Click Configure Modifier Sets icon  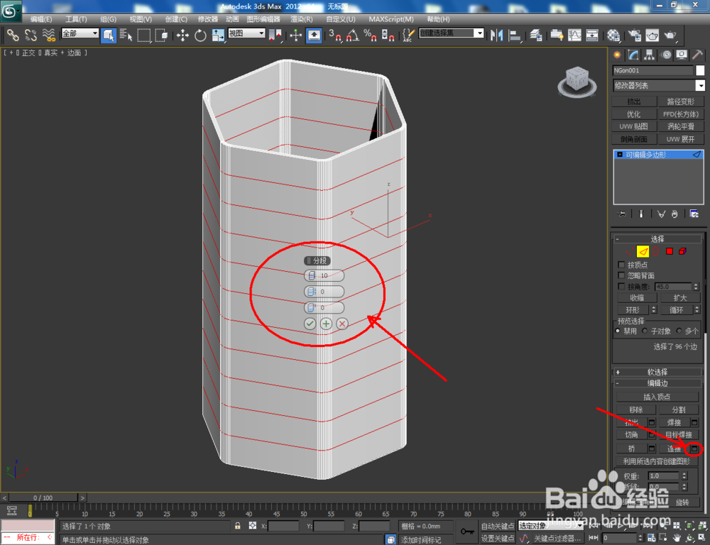coord(694,214)
